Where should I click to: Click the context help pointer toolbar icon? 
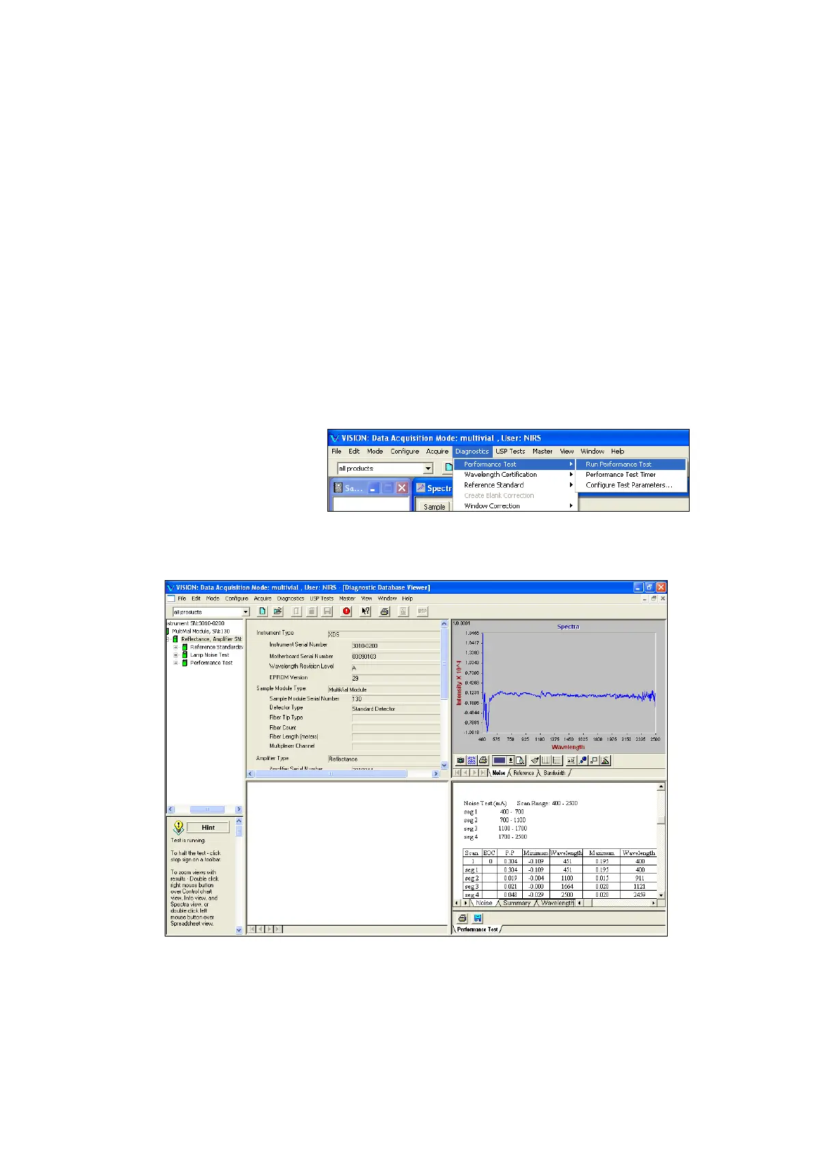tap(366, 611)
